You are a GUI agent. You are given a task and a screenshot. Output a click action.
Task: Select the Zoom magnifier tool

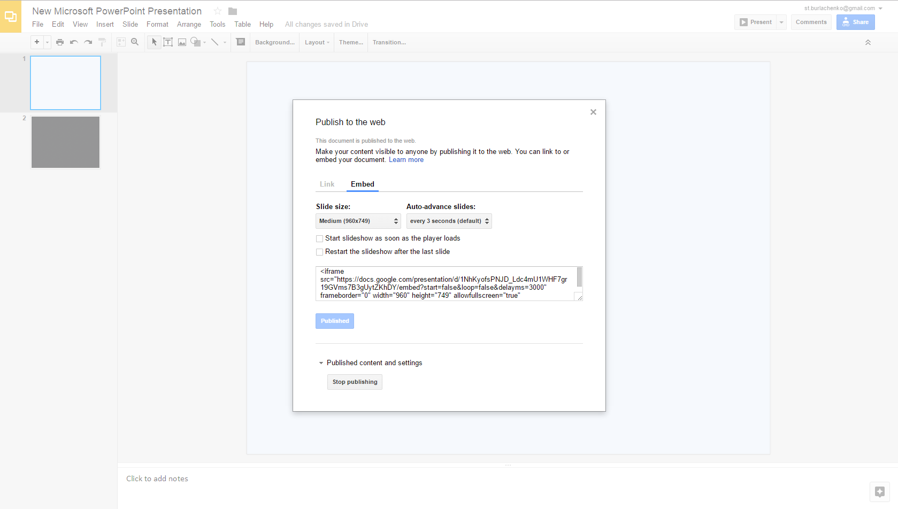(135, 42)
